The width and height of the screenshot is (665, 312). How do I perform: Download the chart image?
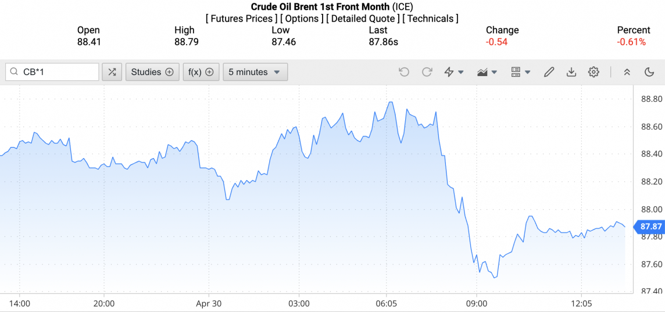(571, 72)
